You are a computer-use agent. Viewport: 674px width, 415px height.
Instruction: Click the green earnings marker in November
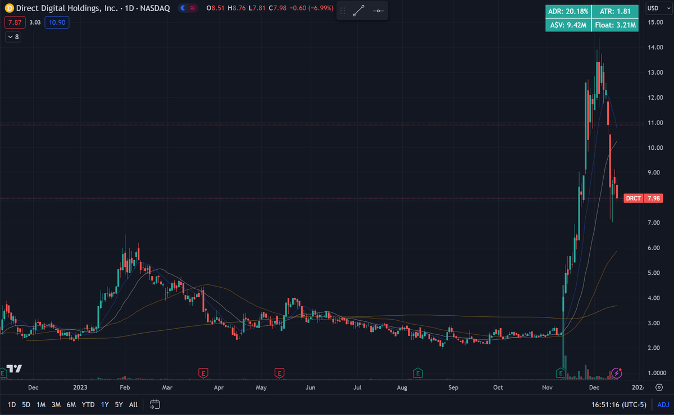560,372
